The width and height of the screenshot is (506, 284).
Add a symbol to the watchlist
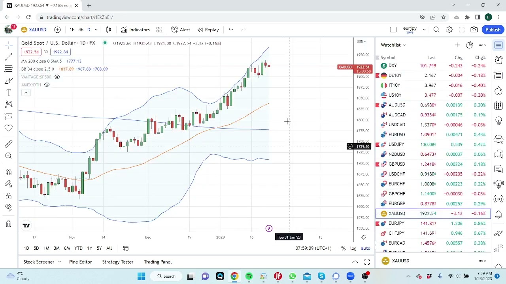(457, 45)
